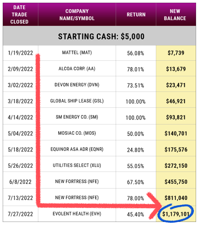Click the Date Trade Closed column header
198x225 pixels.
pos(20,14)
